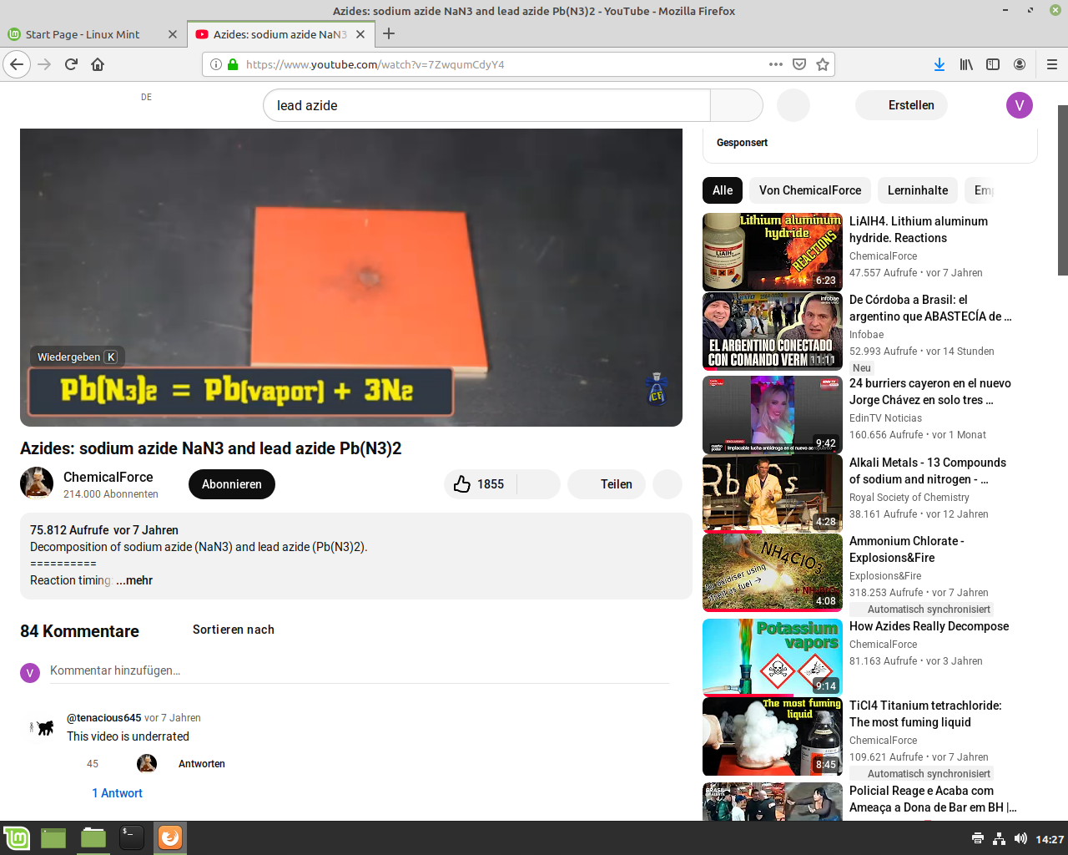Bookmark this page with the star icon
The height and width of the screenshot is (855, 1068).
(823, 64)
